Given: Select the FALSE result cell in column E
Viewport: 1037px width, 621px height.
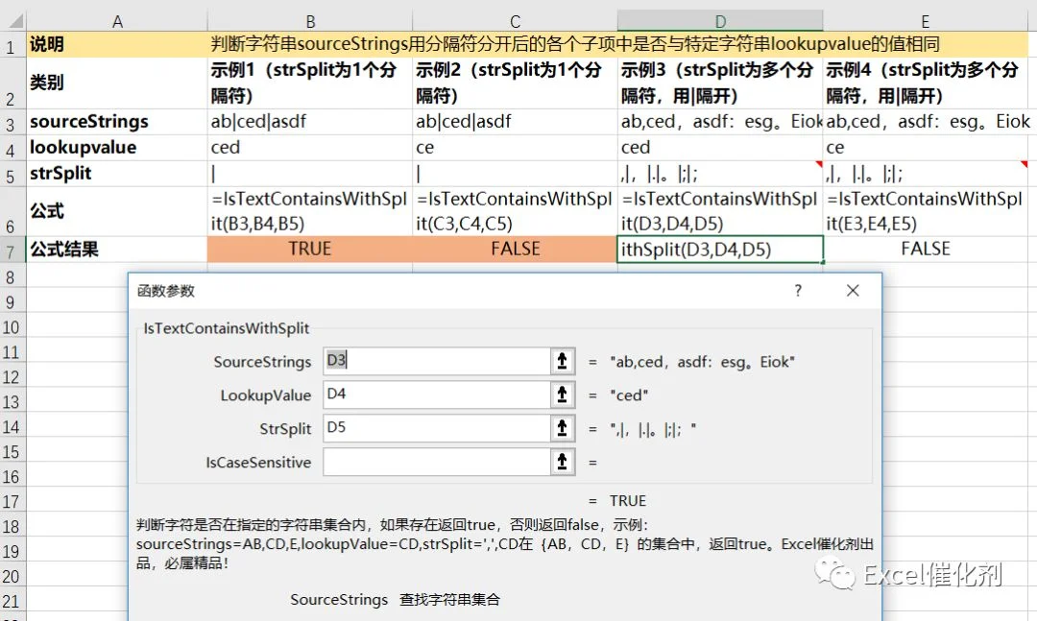Looking at the screenshot, I should click(x=926, y=250).
